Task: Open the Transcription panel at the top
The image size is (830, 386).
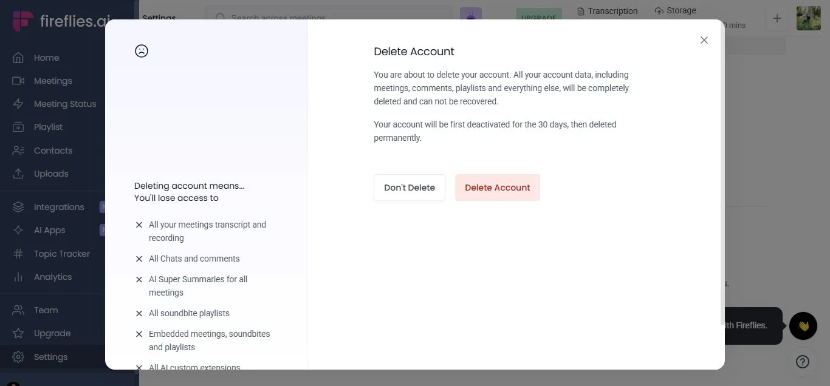Action: 607,10
